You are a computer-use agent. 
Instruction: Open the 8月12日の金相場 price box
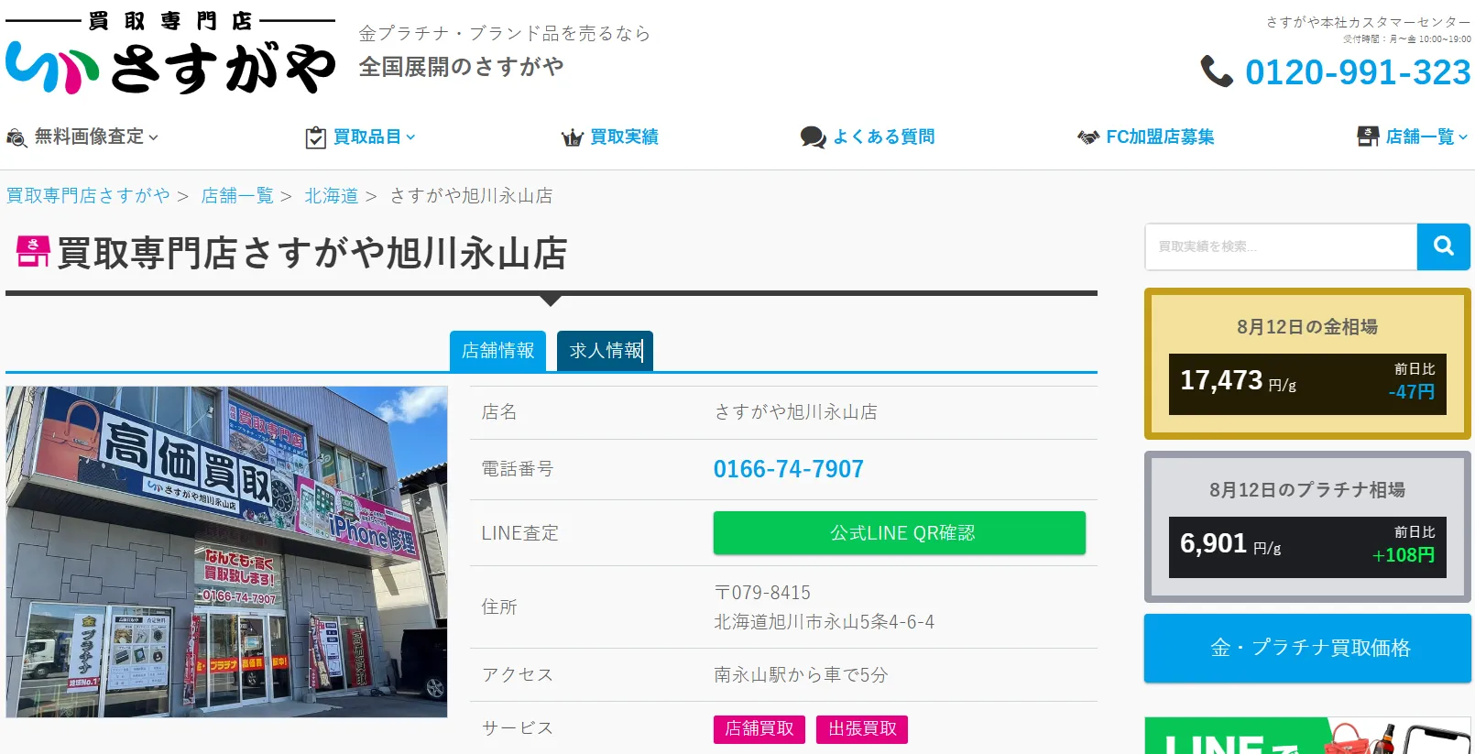pos(1307,364)
